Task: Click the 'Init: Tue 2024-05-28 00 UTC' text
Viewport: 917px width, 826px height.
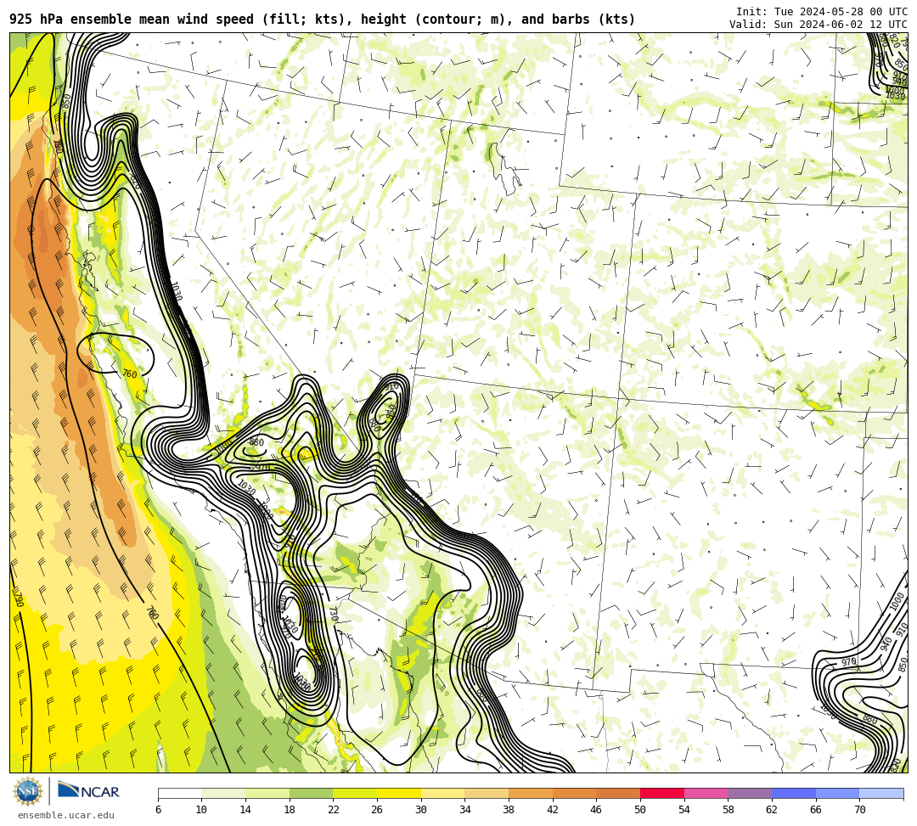Action: click(x=822, y=12)
